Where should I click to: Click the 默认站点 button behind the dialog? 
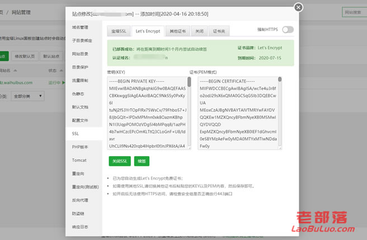click(51, 56)
